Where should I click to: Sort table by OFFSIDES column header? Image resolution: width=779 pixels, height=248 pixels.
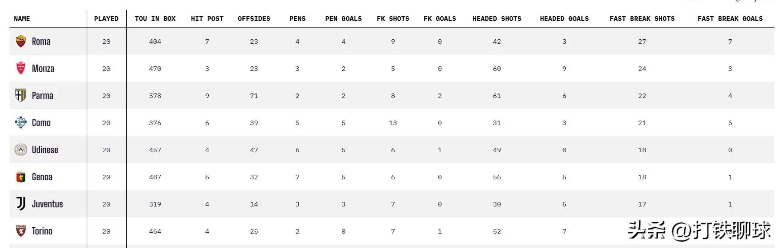click(x=254, y=19)
